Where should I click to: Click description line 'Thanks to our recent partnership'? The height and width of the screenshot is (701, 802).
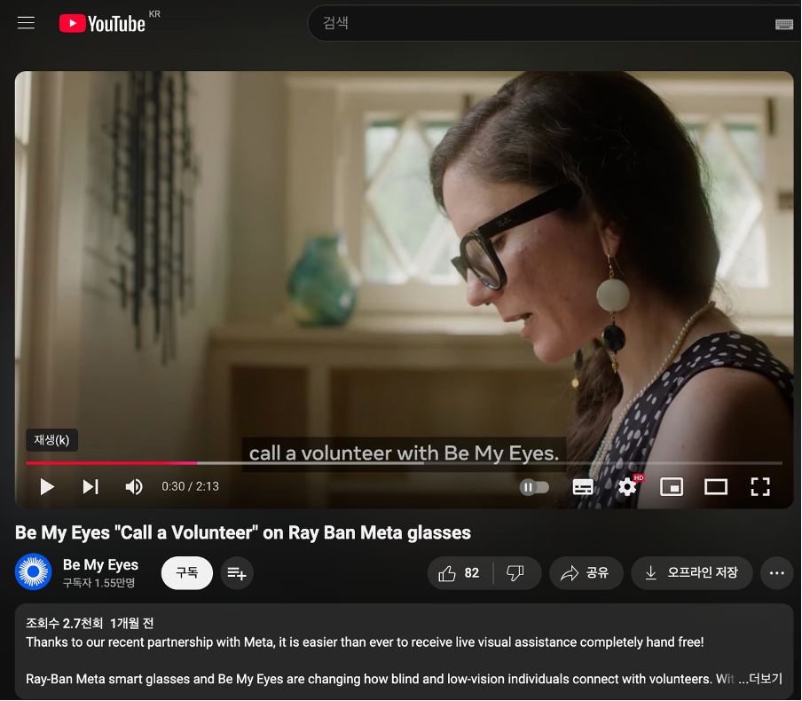tap(365, 642)
